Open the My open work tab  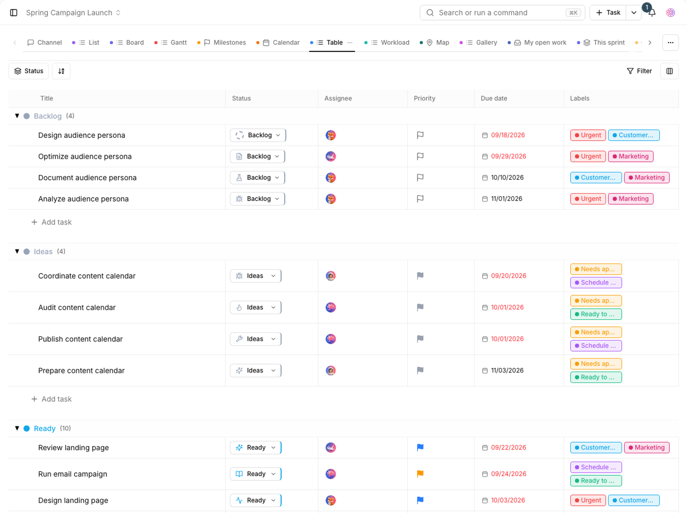[x=537, y=42]
